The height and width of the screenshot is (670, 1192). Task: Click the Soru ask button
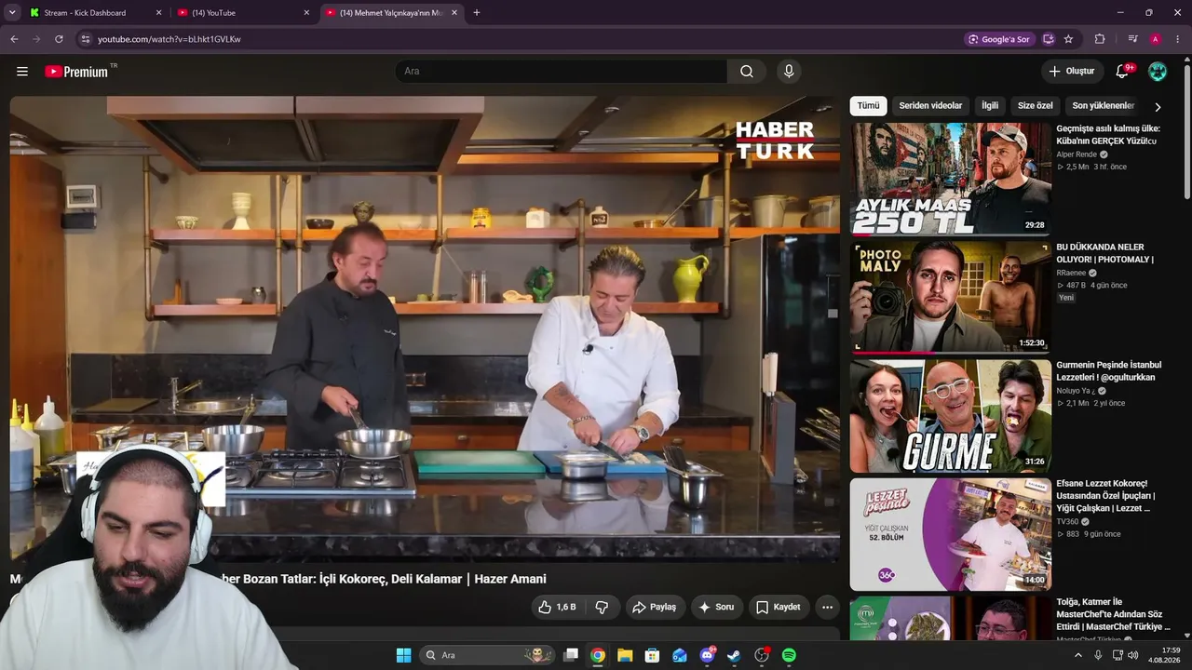716,607
